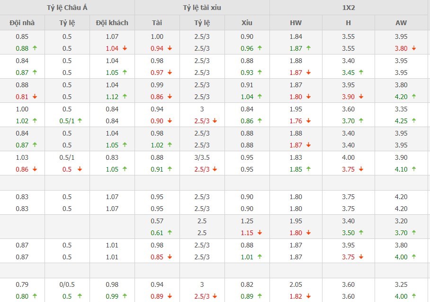The image size is (430, 302).
Task: Click the down arrow next to 1.76
Action: click(308, 121)
